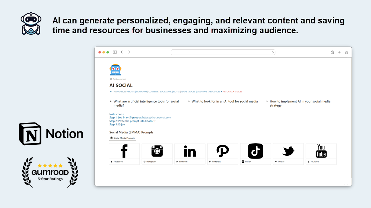Open the YouTube prompts card

[x=321, y=154]
